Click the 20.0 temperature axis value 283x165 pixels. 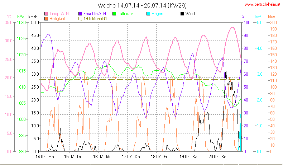9,78
